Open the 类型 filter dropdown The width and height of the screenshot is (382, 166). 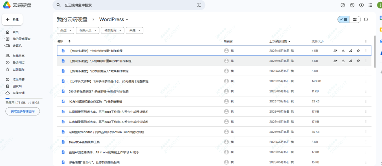point(65,30)
